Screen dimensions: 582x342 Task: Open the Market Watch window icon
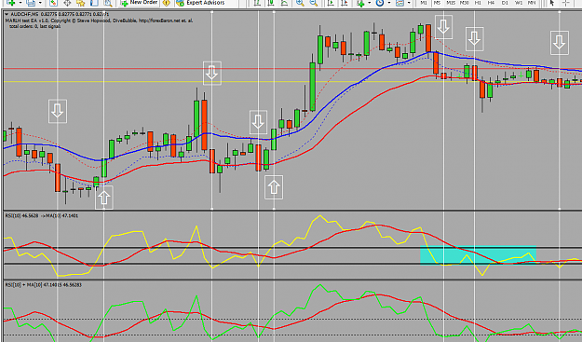[53, 3]
